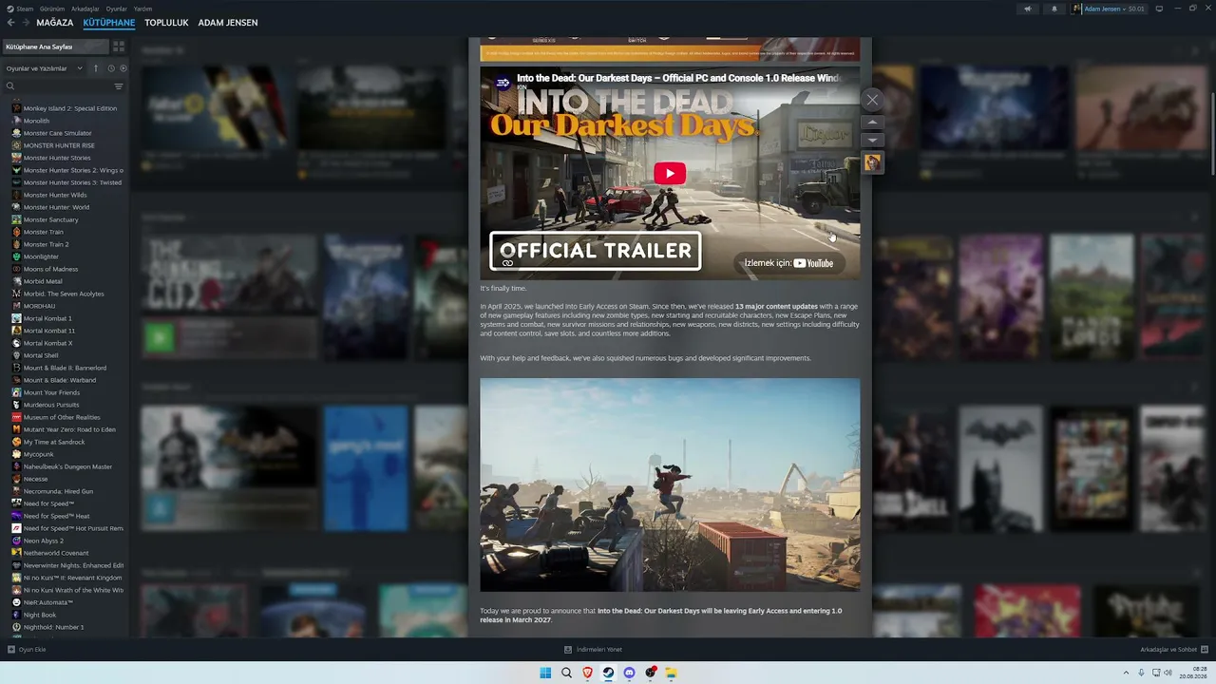Go forward with the right navigation arrow

26,23
